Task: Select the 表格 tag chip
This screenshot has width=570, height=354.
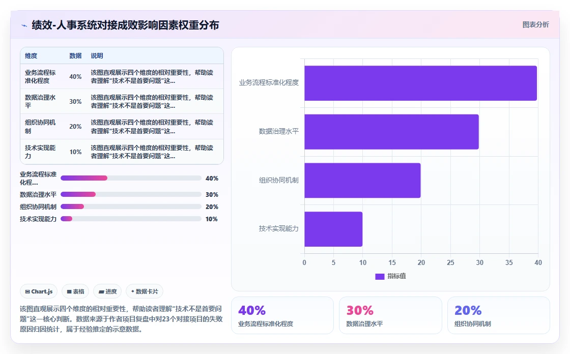Action: tap(75, 291)
